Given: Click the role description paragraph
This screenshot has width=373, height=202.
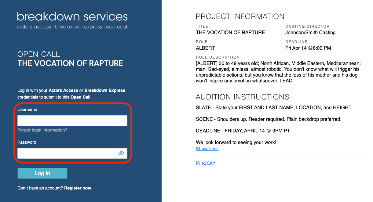Looking at the screenshot, I should [x=279, y=72].
